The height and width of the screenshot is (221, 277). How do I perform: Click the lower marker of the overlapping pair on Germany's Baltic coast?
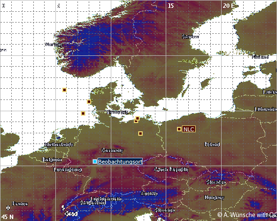pyautogui.click(x=136, y=121)
